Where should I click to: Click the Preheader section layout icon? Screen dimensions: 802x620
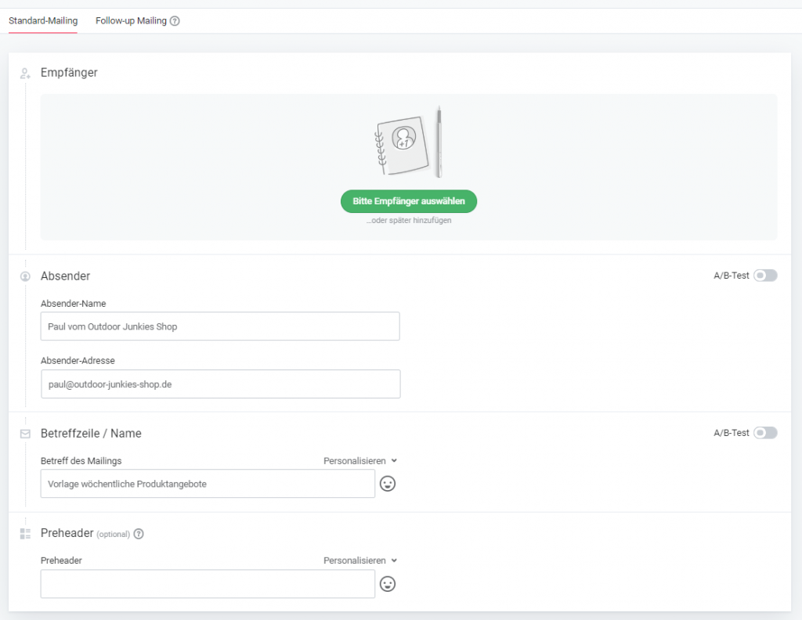click(x=25, y=534)
